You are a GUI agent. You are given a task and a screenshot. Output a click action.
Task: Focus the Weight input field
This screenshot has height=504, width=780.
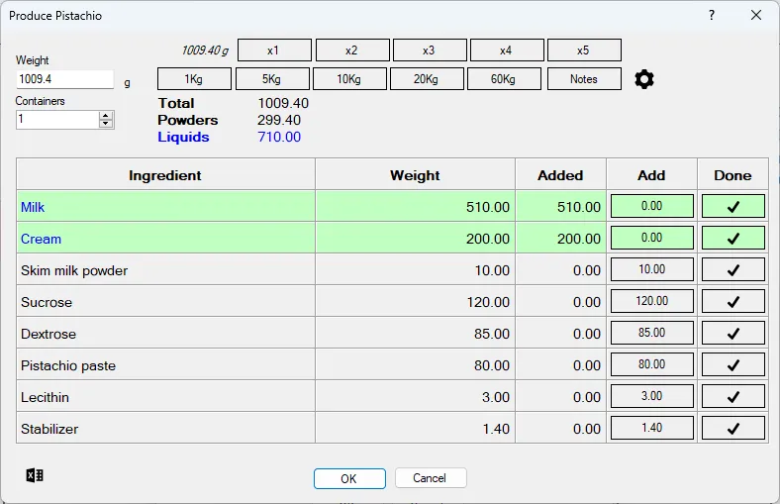(x=64, y=79)
